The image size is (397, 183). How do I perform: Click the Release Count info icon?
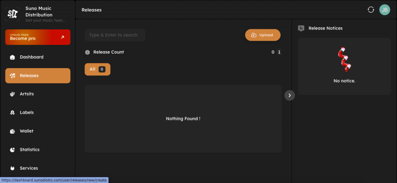click(x=88, y=52)
